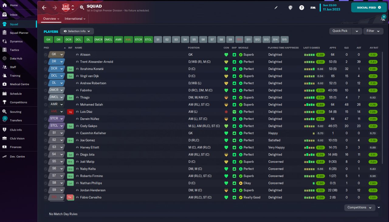Image resolution: width=389 pixels, height=222 pixels.
Task: Open the AMR position dropdown for Salah
Action: point(57,104)
